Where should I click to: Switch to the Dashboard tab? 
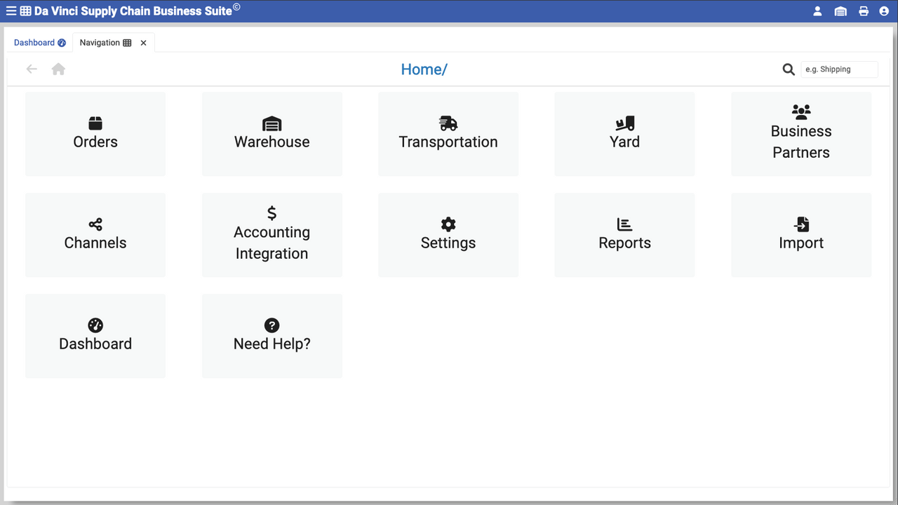pos(40,43)
